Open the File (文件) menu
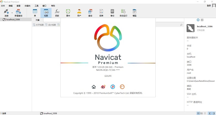The height and width of the screenshot is (115, 216). tap(3, 6)
